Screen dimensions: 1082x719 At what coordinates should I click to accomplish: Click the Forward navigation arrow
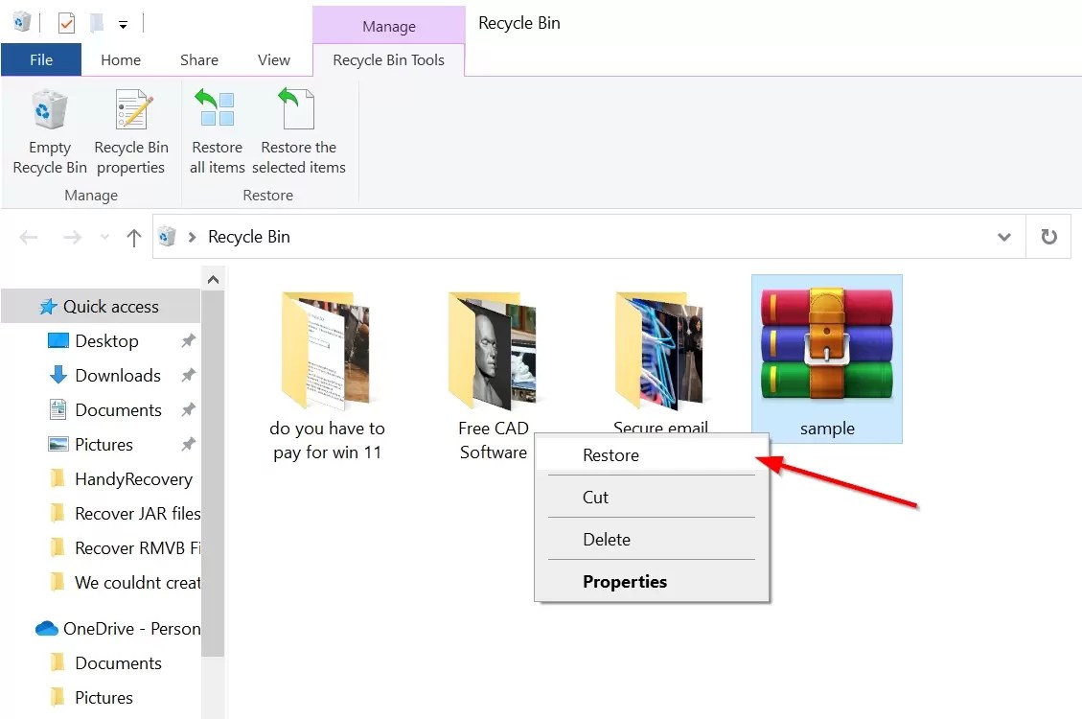click(x=72, y=238)
